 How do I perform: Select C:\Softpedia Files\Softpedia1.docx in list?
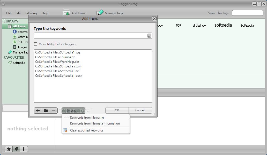59,76
